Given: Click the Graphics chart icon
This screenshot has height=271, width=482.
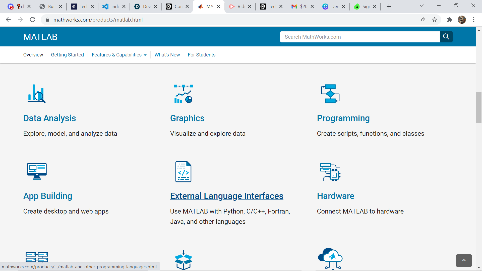Looking at the screenshot, I should [184, 94].
